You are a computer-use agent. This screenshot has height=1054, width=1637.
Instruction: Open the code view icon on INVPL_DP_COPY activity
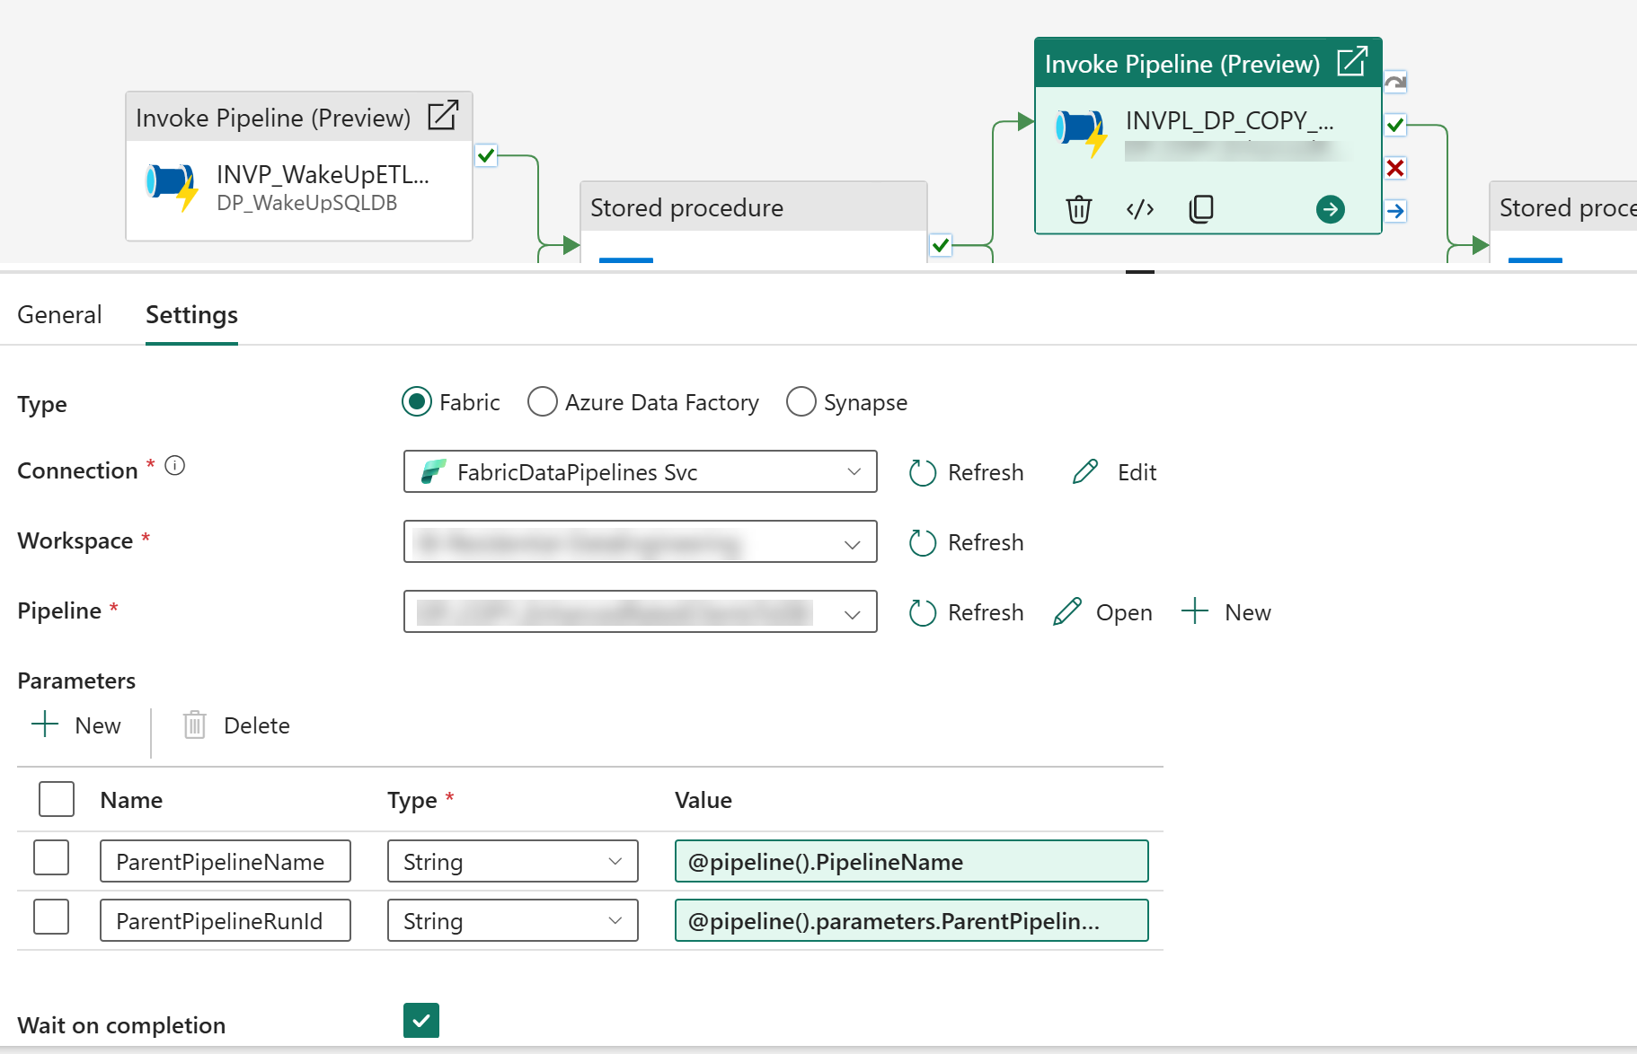(x=1139, y=209)
